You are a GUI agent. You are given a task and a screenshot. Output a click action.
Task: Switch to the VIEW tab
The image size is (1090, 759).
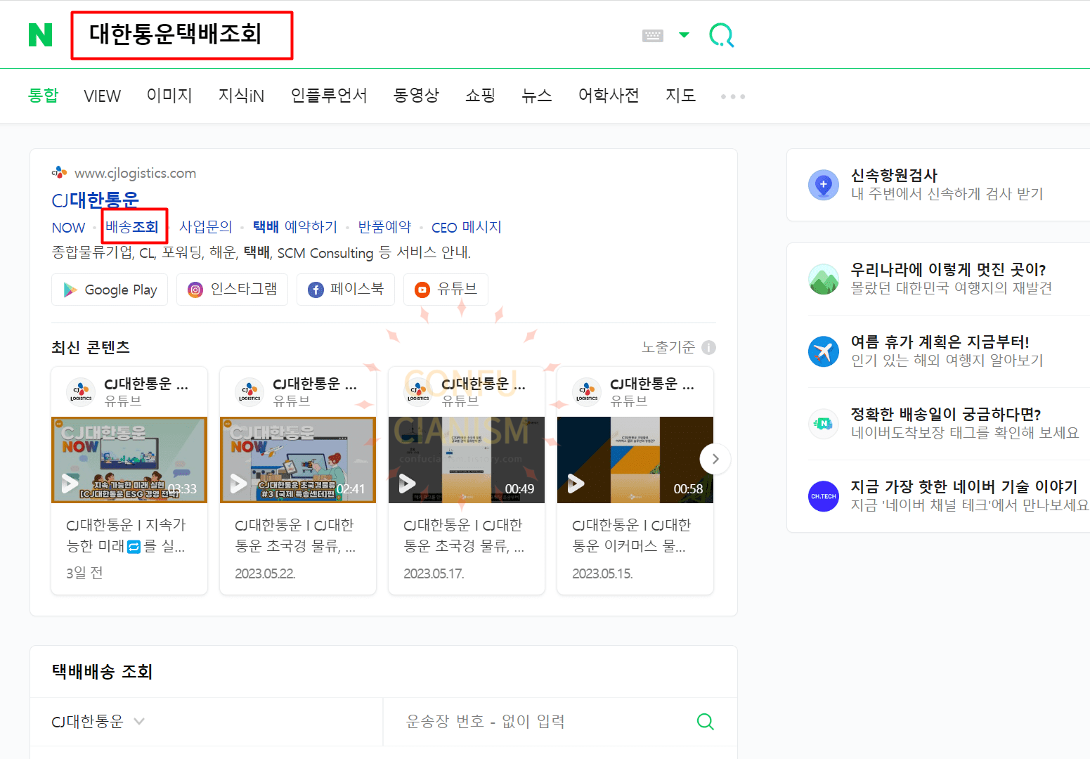(102, 96)
